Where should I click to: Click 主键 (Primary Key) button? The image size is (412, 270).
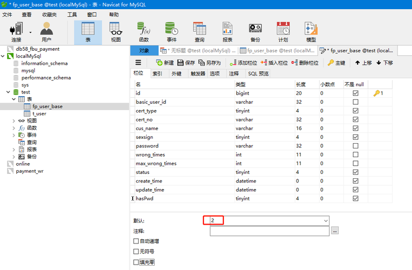point(337,63)
